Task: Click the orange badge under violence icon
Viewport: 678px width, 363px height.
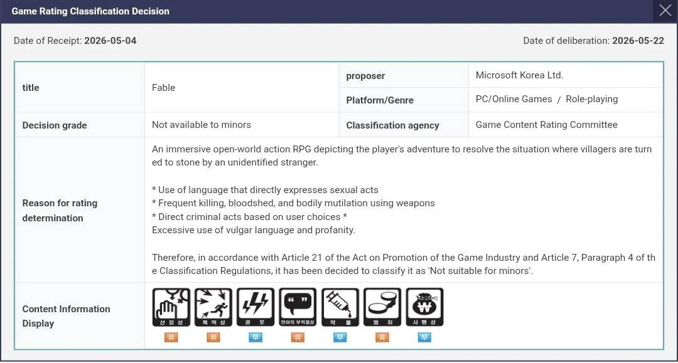Action: click(213, 337)
